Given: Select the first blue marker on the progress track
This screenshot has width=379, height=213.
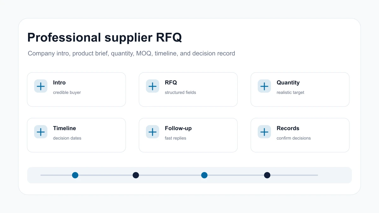Looking at the screenshot, I should tap(75, 175).
